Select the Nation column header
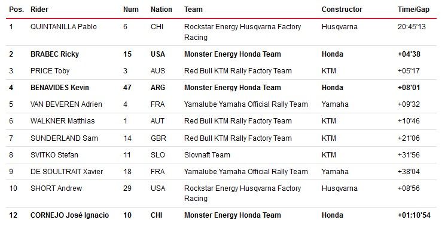442x232 pixels. [x=161, y=10]
